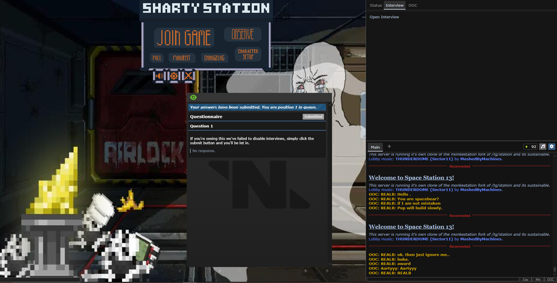The width and height of the screenshot is (557, 283).
Task: Click the JOIN GAME button
Action: coord(184,37)
